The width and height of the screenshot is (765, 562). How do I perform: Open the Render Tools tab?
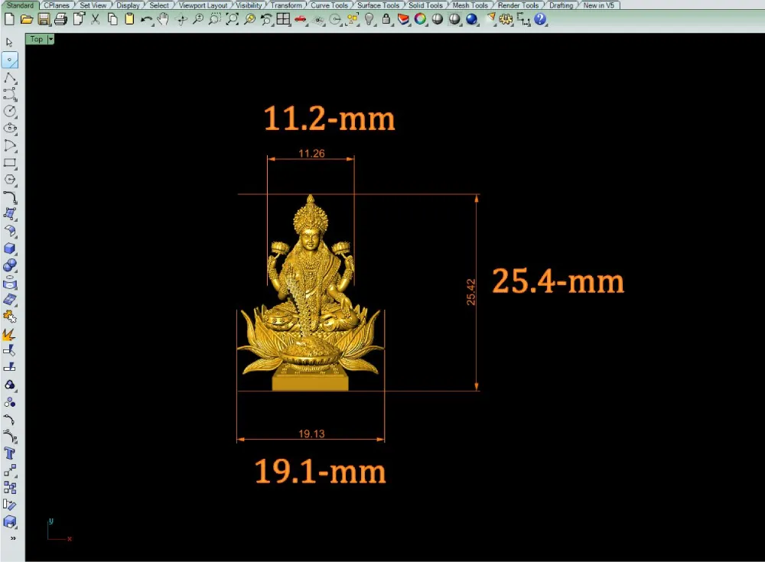(518, 5)
